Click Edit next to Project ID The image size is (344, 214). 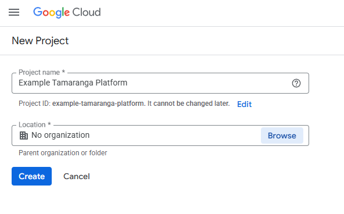[245, 104]
